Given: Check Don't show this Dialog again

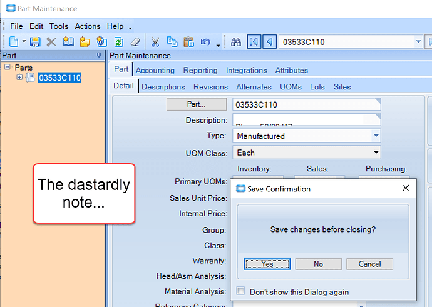Looking at the screenshot, I should pyautogui.click(x=240, y=291).
